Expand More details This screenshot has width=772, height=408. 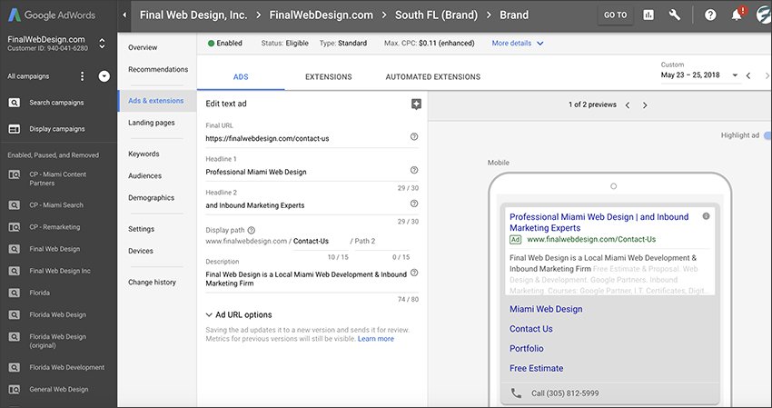pyautogui.click(x=518, y=44)
